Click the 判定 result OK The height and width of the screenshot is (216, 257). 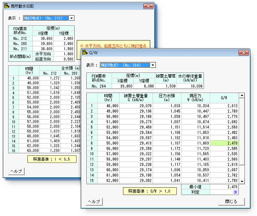(224, 192)
